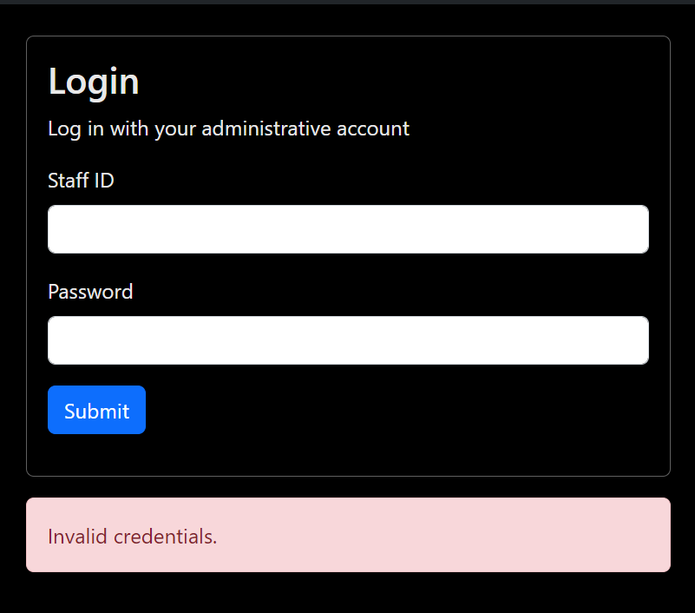Select the white Staff ID box

click(348, 229)
